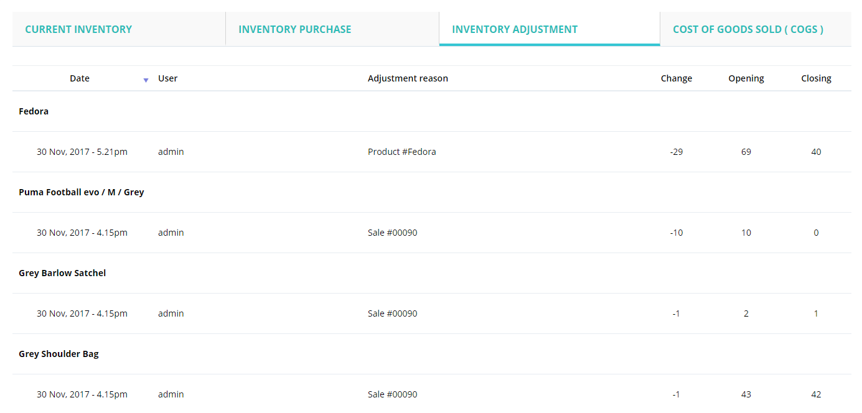Click the admin user in the Fedora row

point(171,152)
